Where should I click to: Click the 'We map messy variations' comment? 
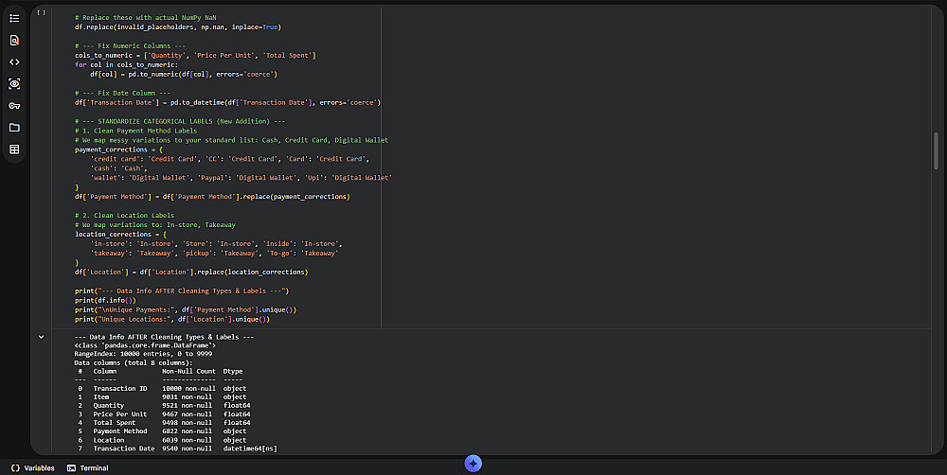[231, 140]
